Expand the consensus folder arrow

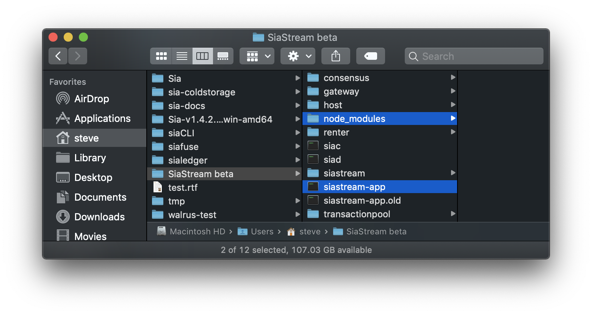[x=453, y=77]
